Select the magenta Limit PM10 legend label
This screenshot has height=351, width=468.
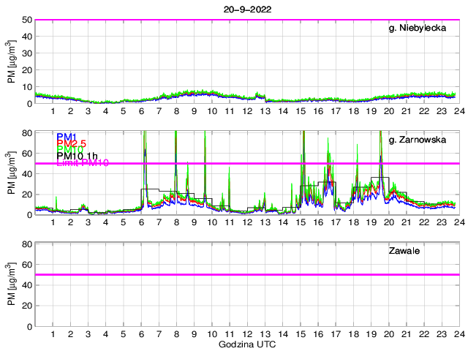83,163
